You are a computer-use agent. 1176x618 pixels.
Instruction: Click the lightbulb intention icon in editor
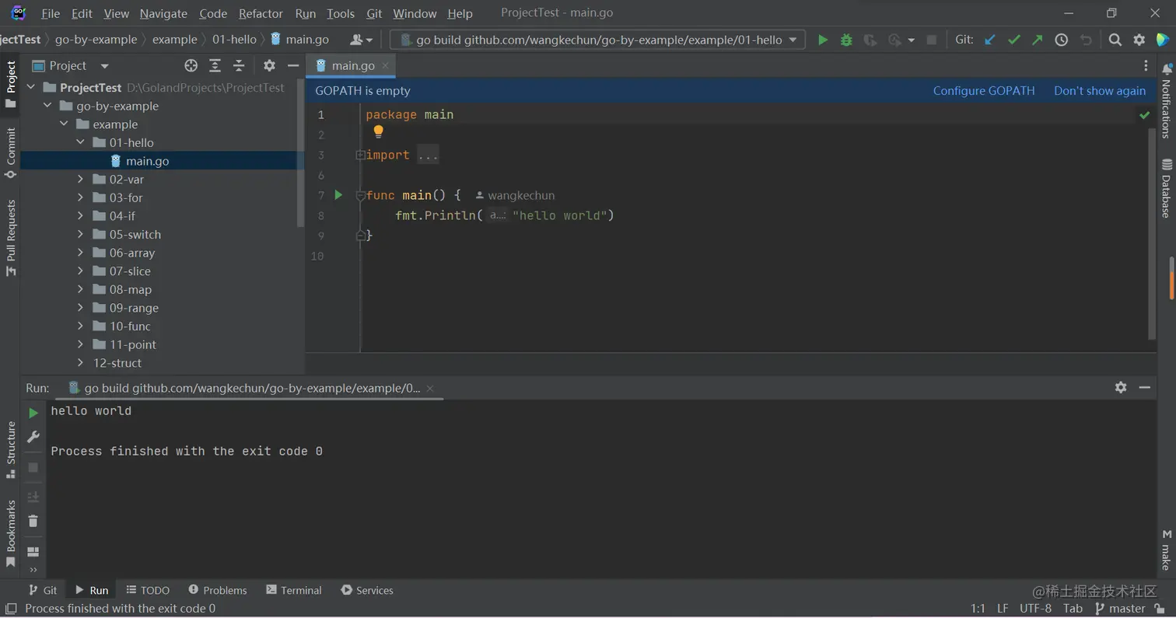(x=378, y=131)
